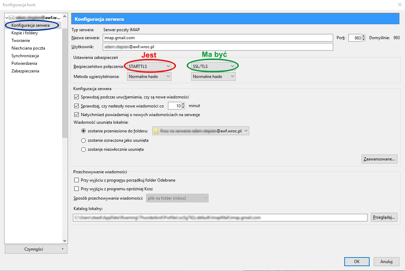405x271 pixels.
Task: Click the Zaawansowane... button
Action: (x=379, y=159)
